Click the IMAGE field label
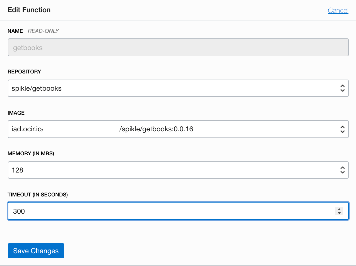This screenshot has height=266, width=356. click(16, 113)
